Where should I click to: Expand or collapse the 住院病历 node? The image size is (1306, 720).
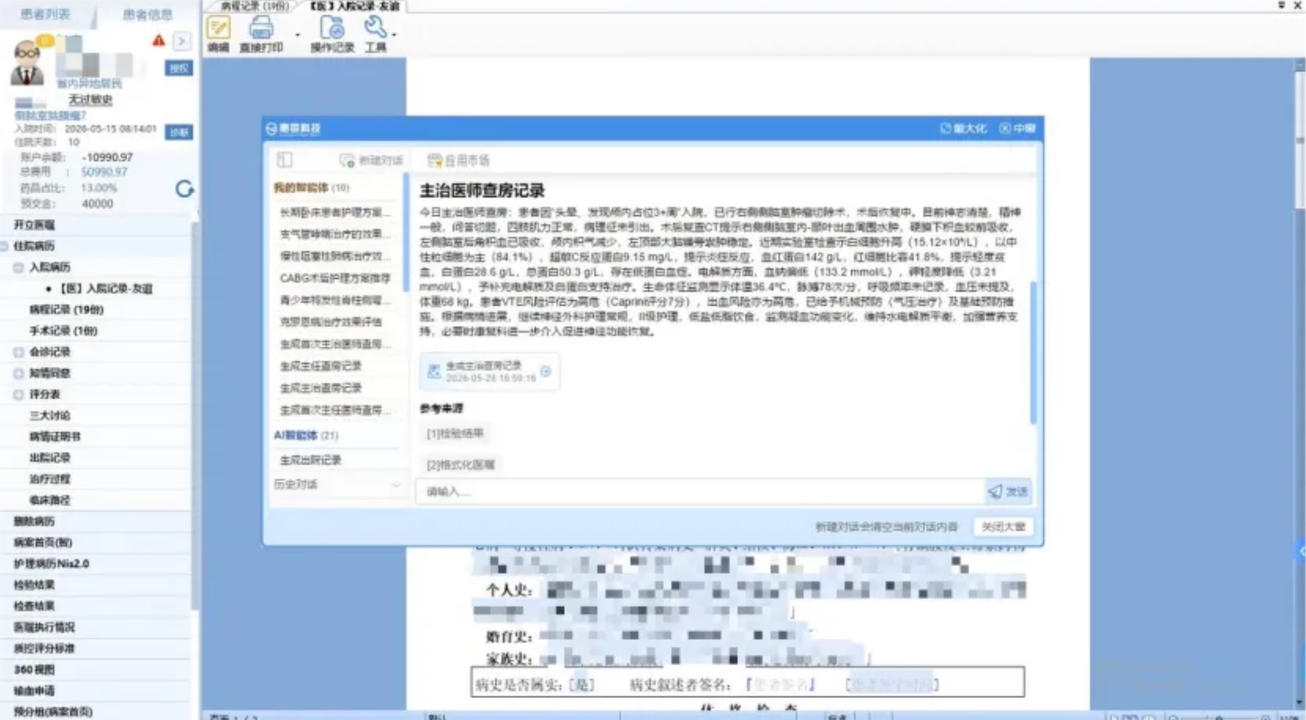point(4,246)
